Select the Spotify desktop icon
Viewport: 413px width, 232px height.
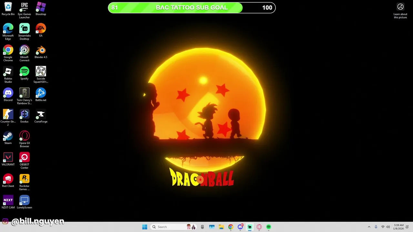pyautogui.click(x=24, y=73)
